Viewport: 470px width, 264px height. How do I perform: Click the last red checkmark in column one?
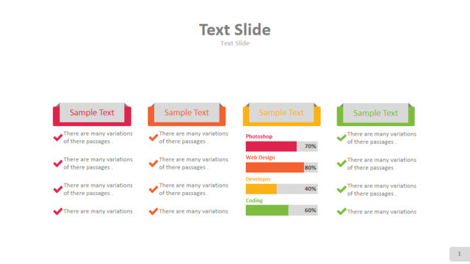[58, 211]
